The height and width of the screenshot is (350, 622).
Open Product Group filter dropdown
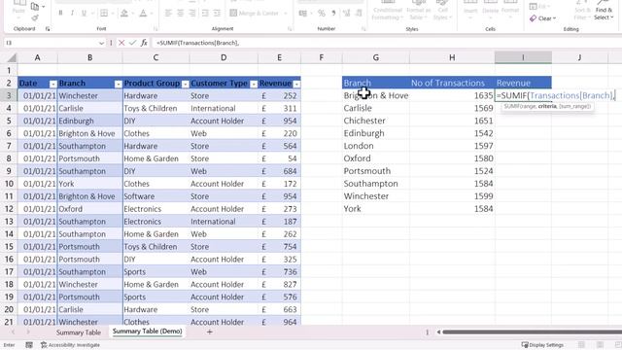point(185,84)
